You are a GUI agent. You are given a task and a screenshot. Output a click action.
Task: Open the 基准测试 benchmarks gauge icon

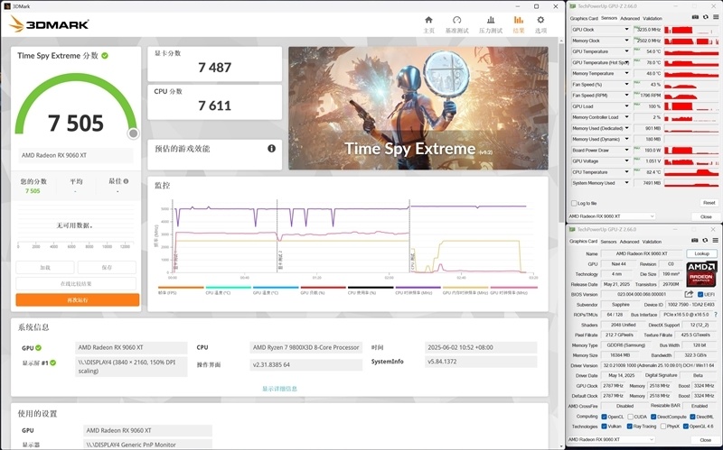click(456, 20)
